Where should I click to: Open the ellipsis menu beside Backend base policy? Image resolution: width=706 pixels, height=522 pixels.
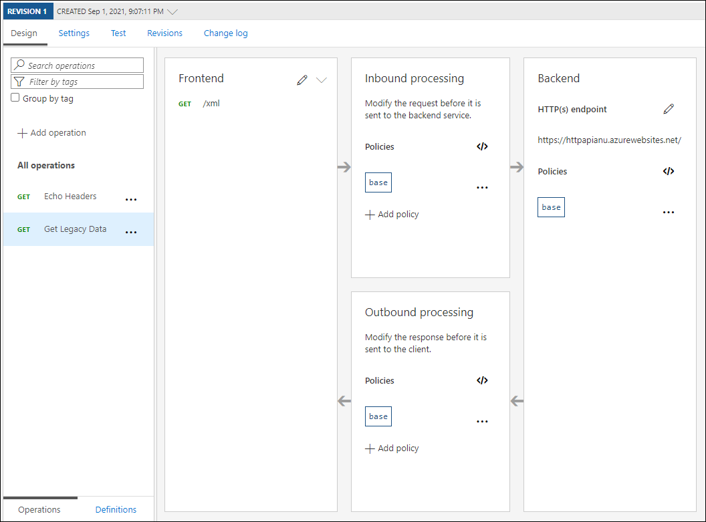pos(668,212)
